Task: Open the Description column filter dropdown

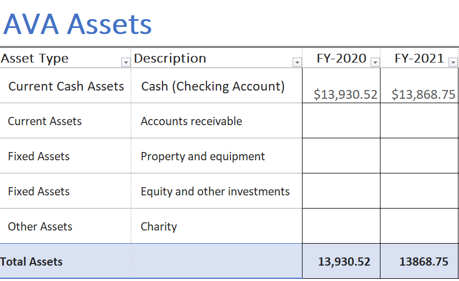Action: click(x=297, y=63)
